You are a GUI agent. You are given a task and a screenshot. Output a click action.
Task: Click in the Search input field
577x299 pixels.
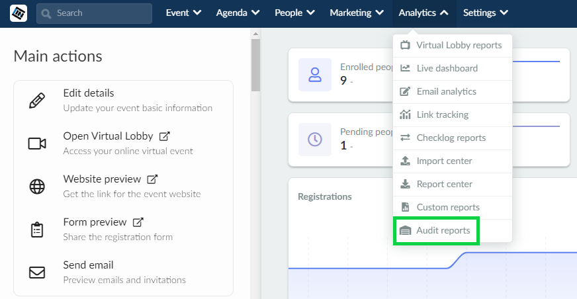click(94, 14)
